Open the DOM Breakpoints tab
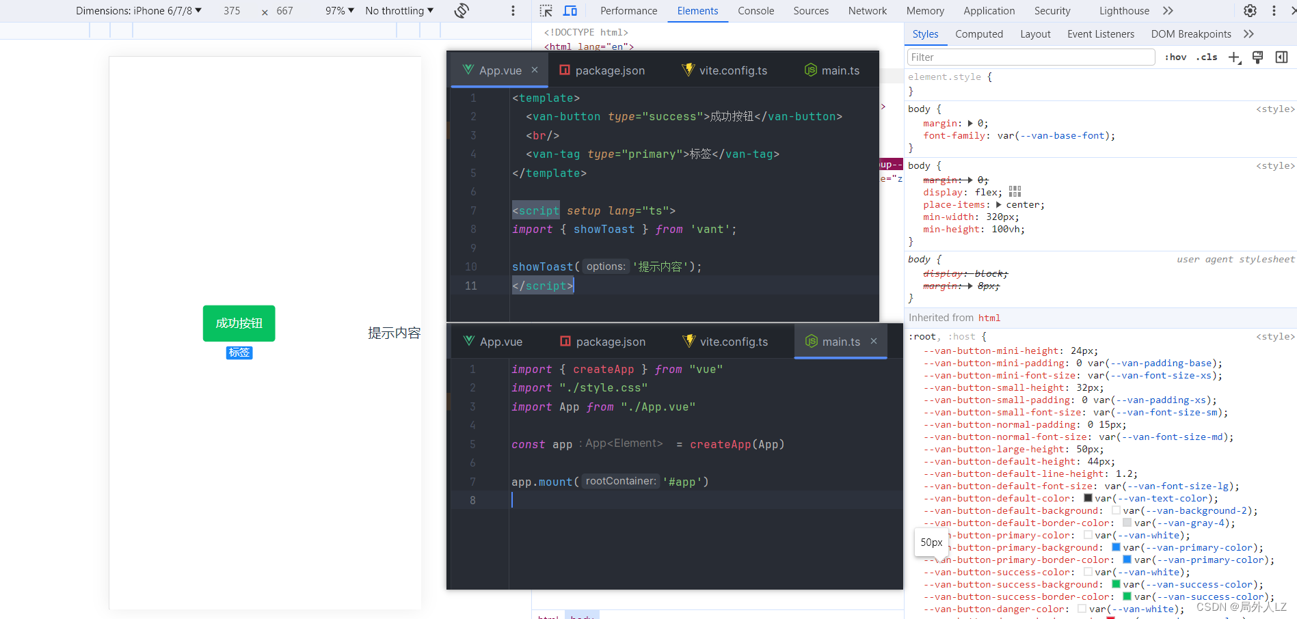 (x=1191, y=34)
